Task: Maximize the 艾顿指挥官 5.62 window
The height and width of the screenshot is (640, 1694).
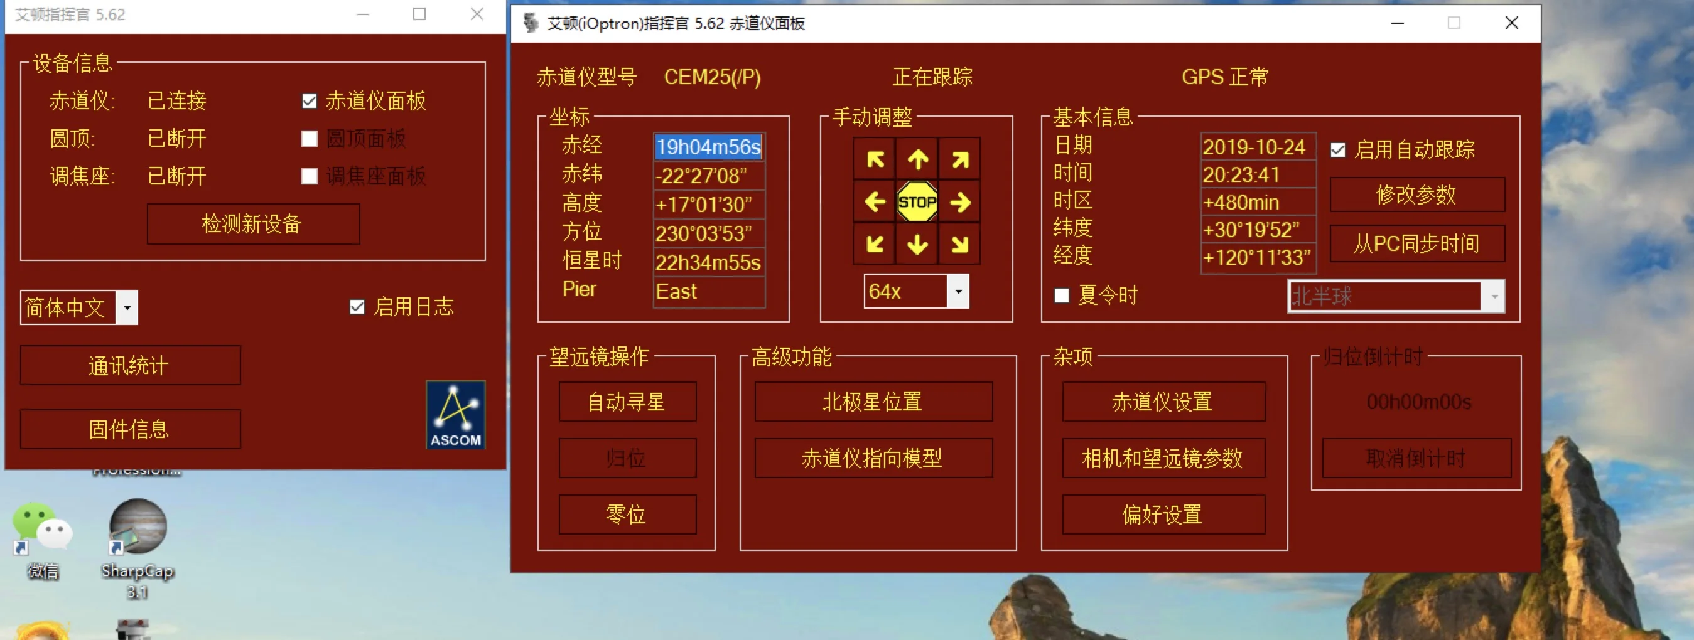Action: [419, 14]
